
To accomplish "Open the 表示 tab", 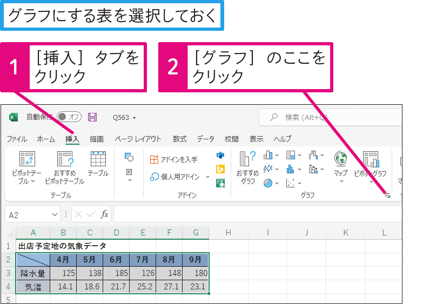I will [256, 139].
